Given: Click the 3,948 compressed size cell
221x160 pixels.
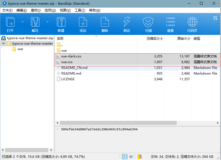Looking at the screenshot, I should 158,79.
